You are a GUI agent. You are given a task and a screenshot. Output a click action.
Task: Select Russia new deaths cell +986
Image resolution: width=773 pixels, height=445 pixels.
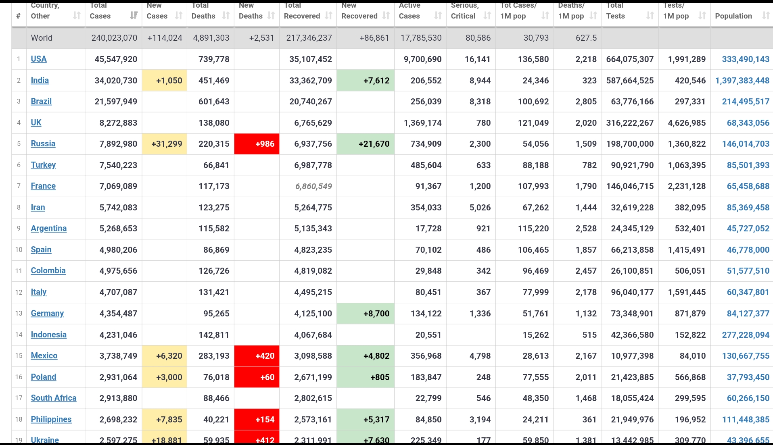click(257, 144)
